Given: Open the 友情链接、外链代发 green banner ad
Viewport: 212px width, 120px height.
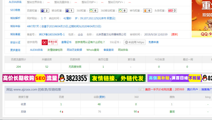Looking at the screenshot, I should click(x=118, y=78).
